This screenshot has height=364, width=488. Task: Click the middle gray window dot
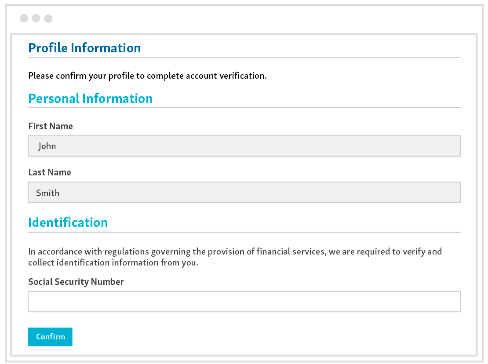pos(36,18)
